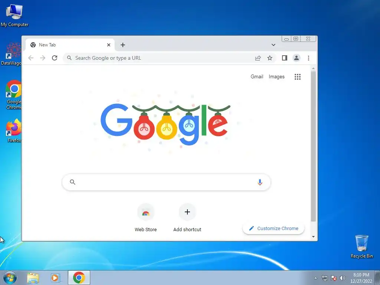
Task: Click the taskbar clock showing 8:10 PM
Action: pyautogui.click(x=361, y=278)
